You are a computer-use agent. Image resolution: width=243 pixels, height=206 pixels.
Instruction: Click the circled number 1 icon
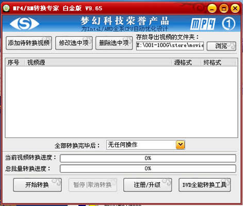coord(229,24)
